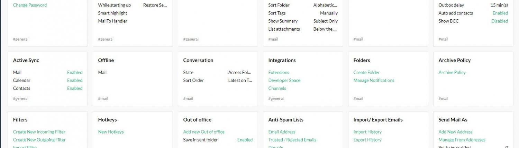Click MailTo Handler setting
Image resolution: width=519 pixels, height=148 pixels.
(113, 21)
